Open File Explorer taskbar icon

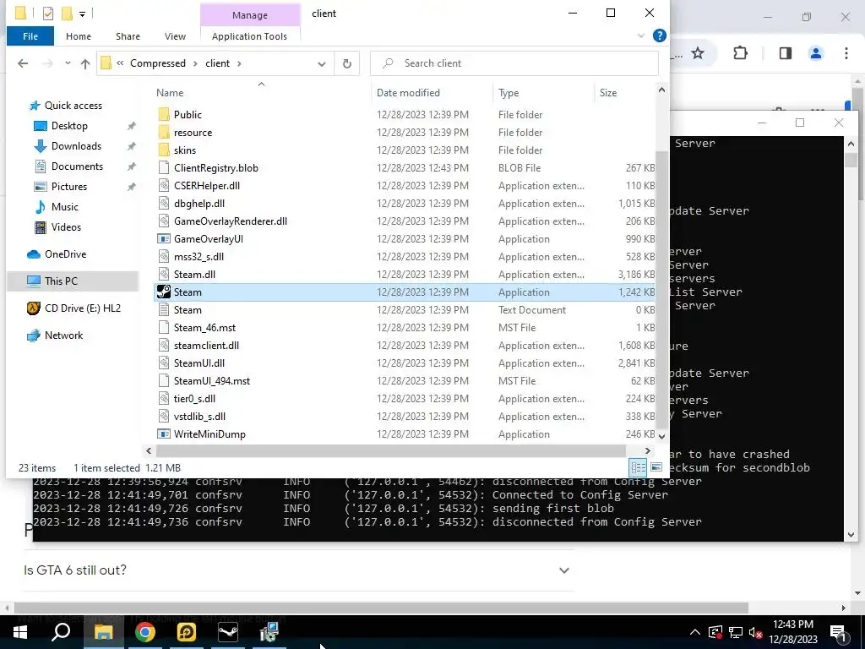coord(103,632)
